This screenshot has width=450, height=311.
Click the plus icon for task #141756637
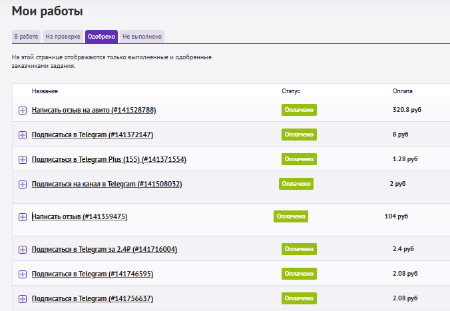point(23,299)
